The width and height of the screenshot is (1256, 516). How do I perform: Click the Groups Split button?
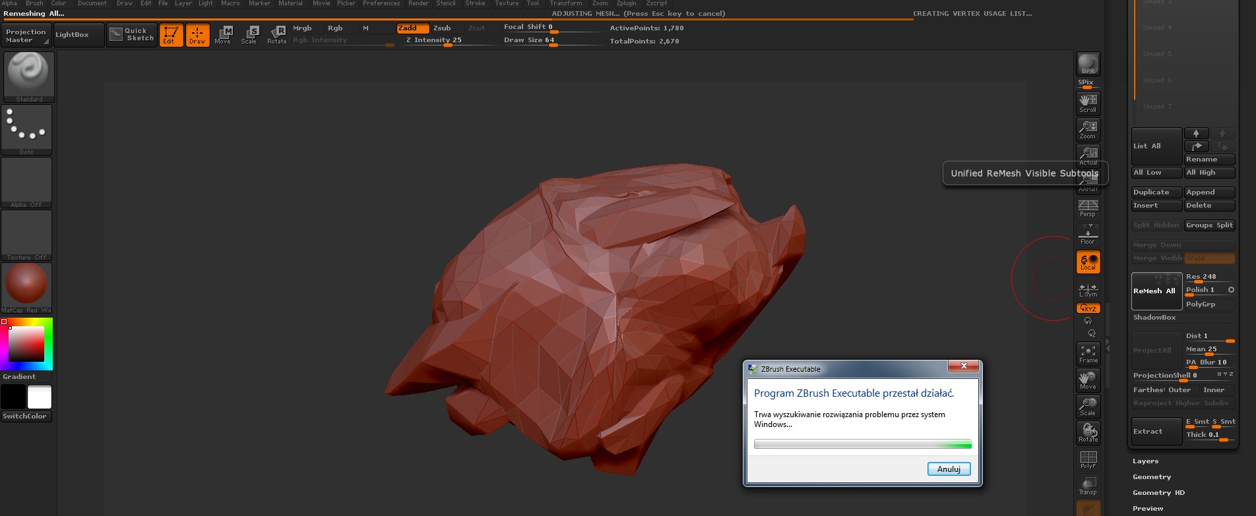(1209, 225)
